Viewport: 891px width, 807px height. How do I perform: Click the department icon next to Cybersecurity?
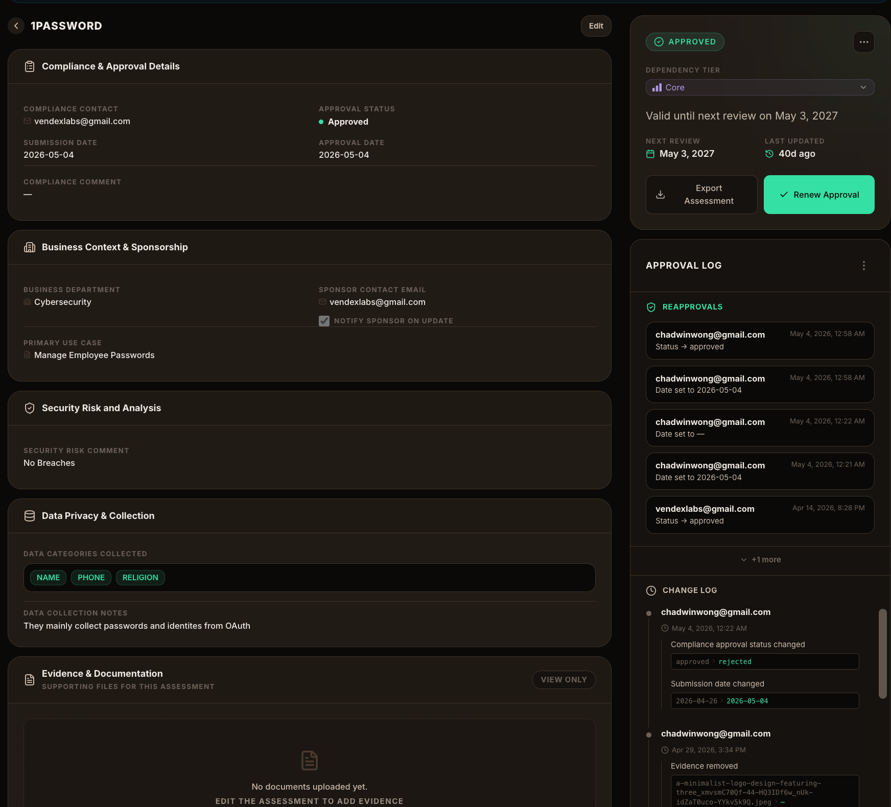[27, 302]
